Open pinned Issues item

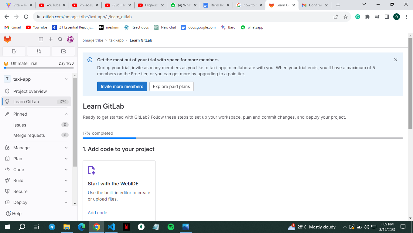(x=36, y=125)
